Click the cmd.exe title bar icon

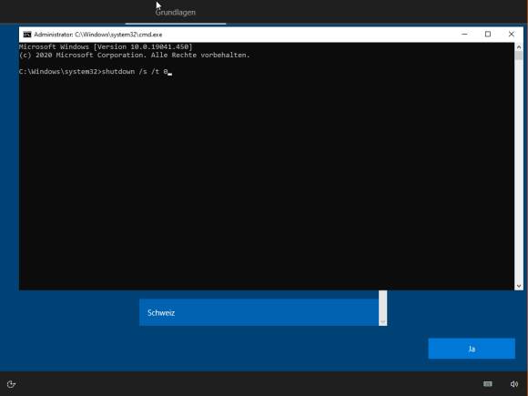27,35
